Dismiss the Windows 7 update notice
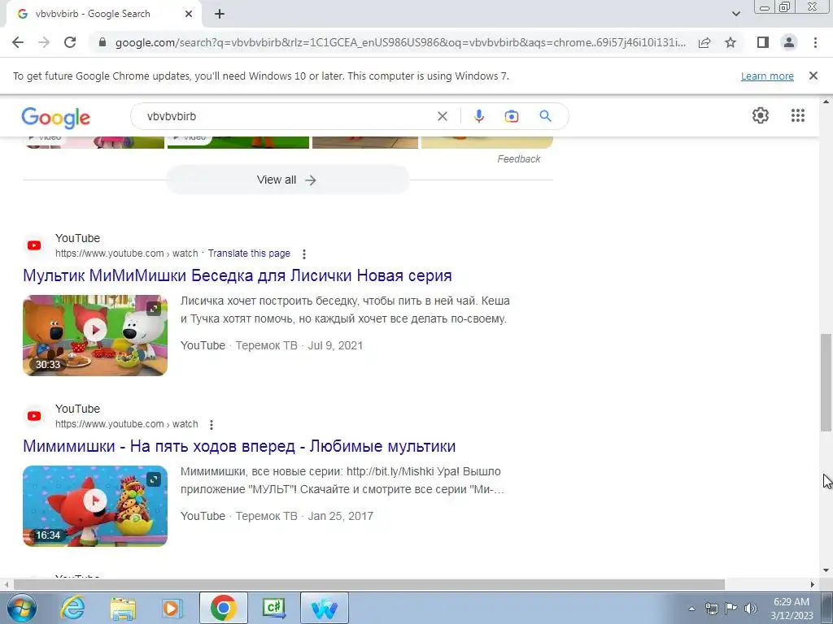The image size is (833, 624). point(813,76)
